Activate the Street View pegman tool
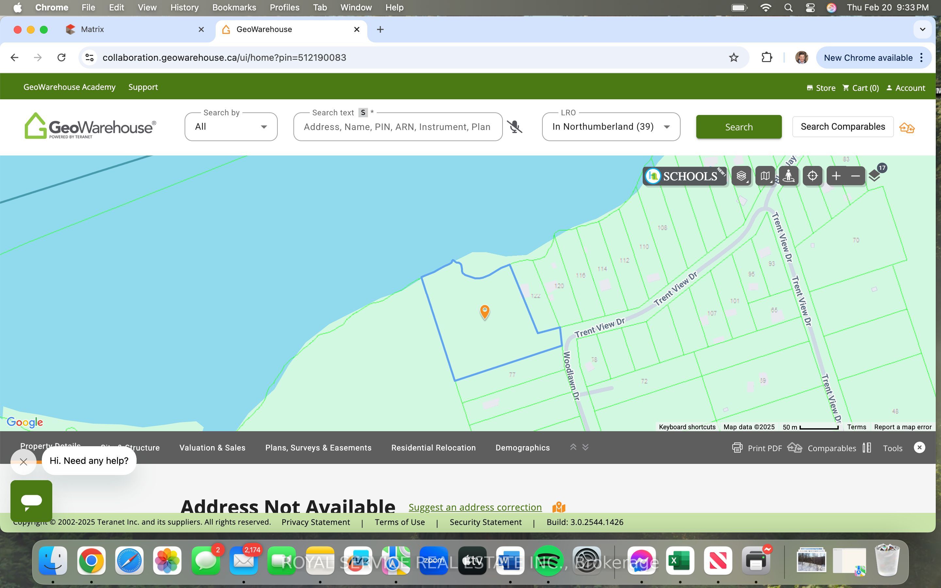The height and width of the screenshot is (588, 941). click(788, 176)
